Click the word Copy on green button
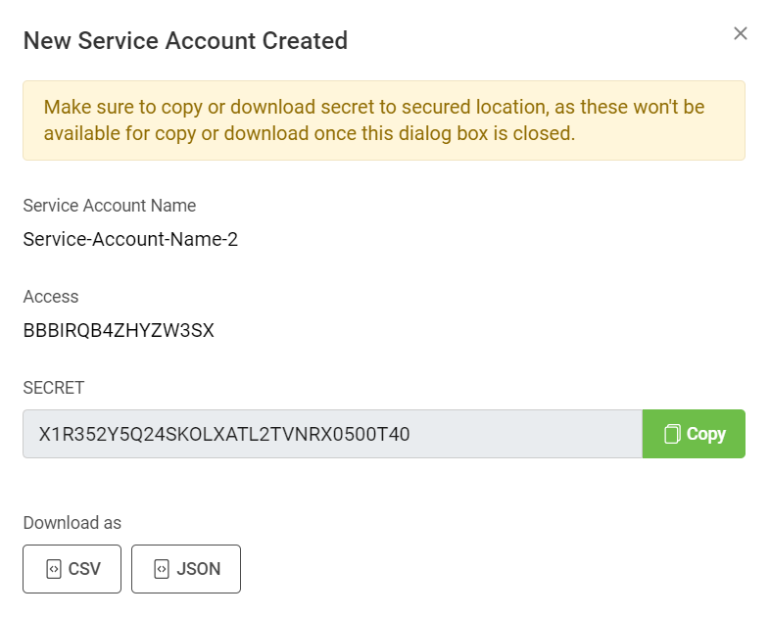 [x=706, y=434]
